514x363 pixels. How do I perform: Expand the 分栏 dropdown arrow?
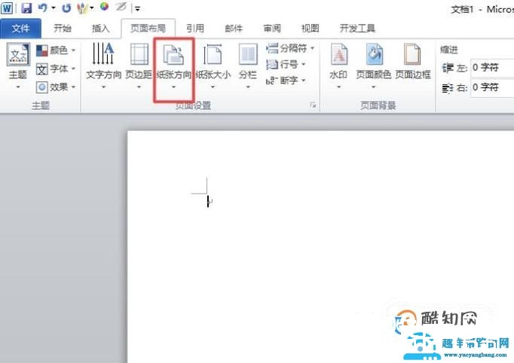click(x=248, y=87)
